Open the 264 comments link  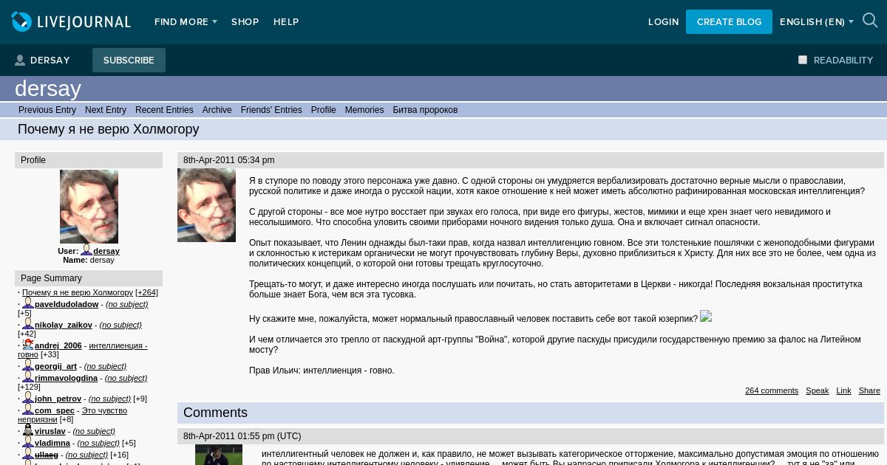772,390
